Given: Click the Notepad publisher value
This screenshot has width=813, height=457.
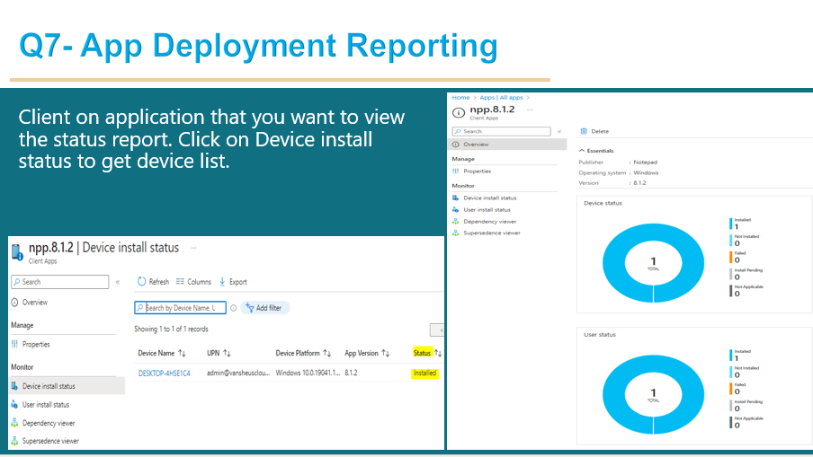Looking at the screenshot, I should 645,162.
